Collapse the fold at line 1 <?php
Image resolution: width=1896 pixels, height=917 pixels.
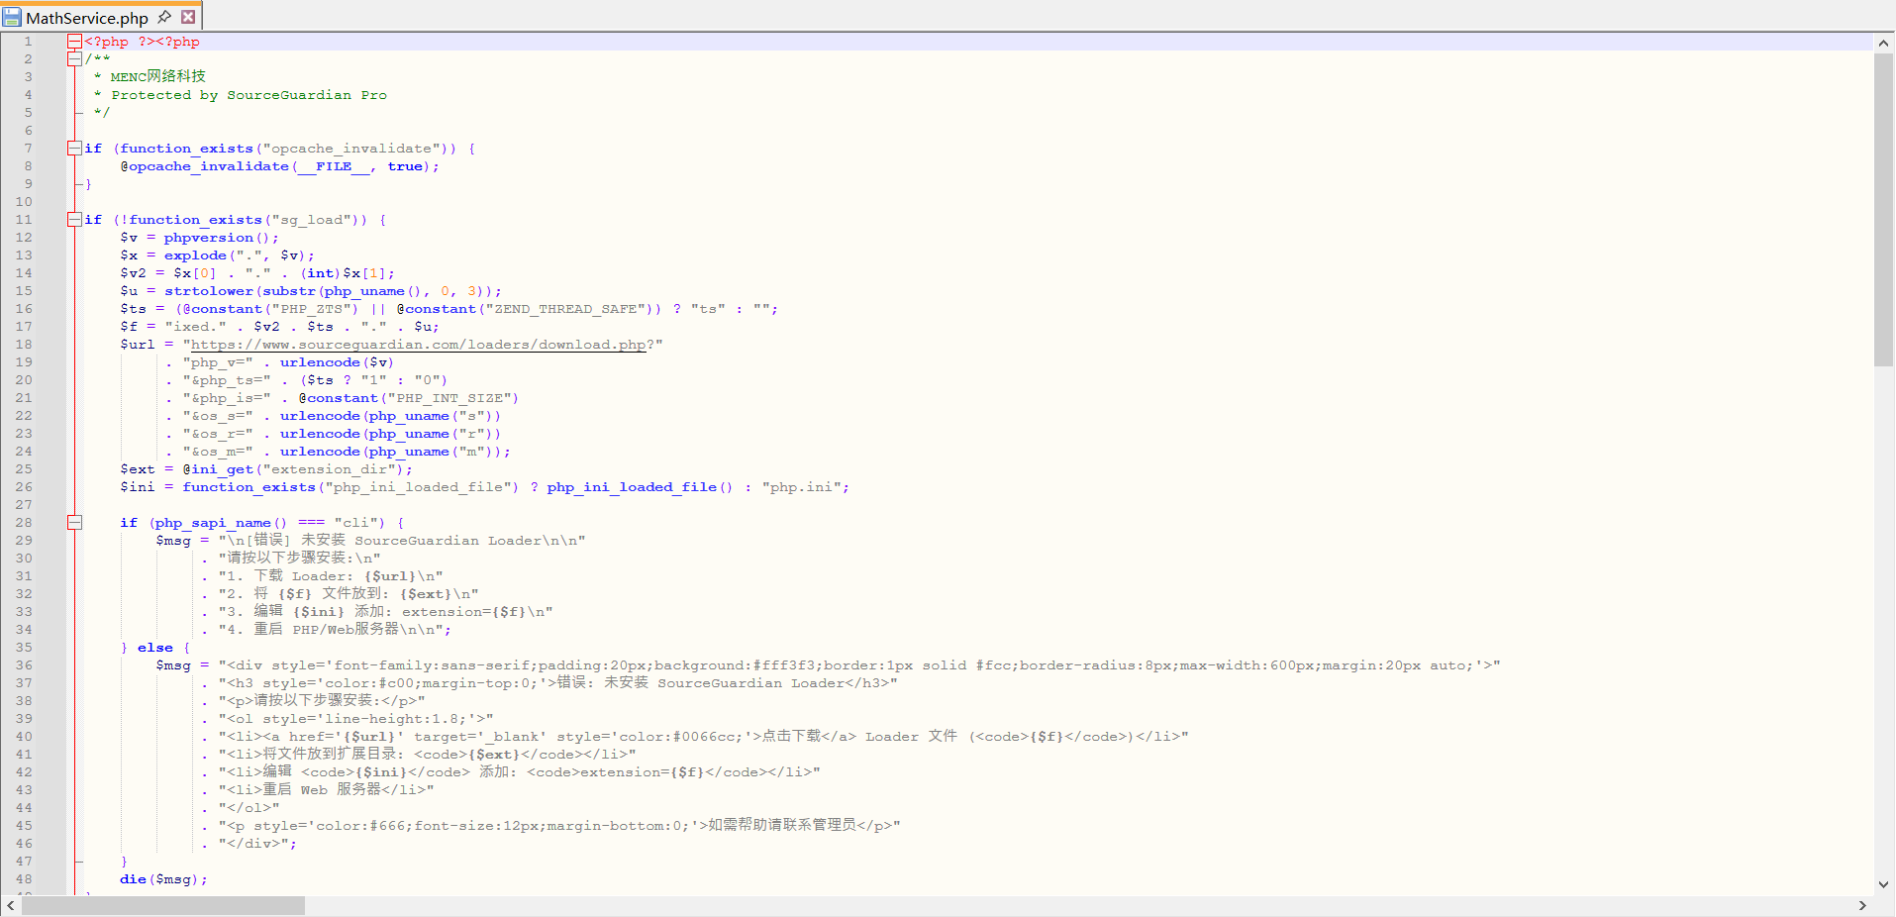point(74,42)
